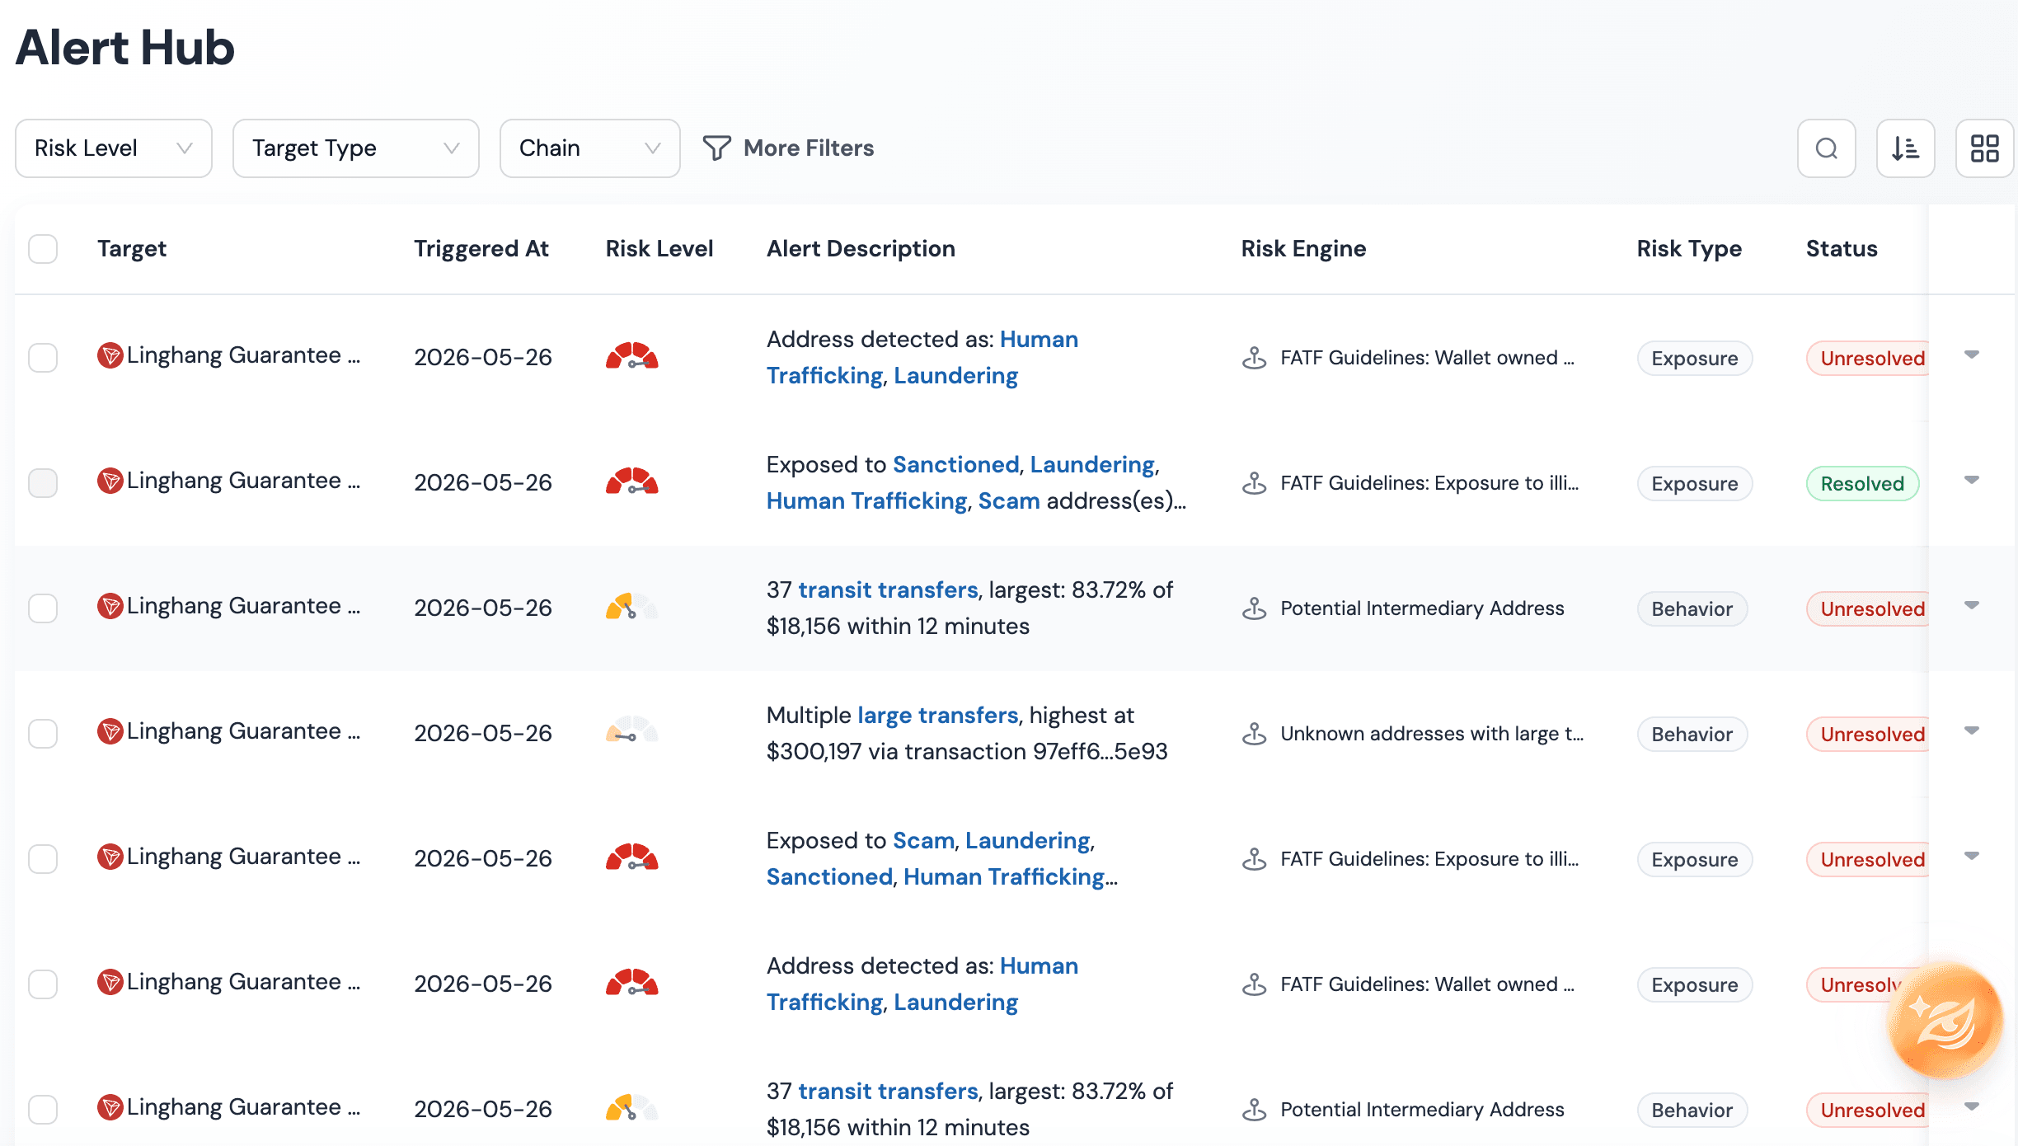Click engine icon beside Unknown addresses with large

click(1254, 734)
